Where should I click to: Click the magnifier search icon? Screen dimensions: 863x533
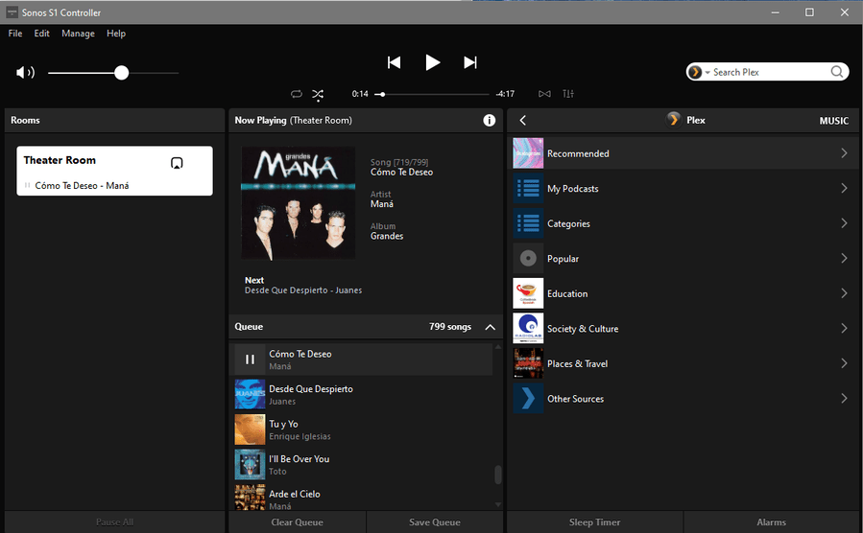coord(836,72)
